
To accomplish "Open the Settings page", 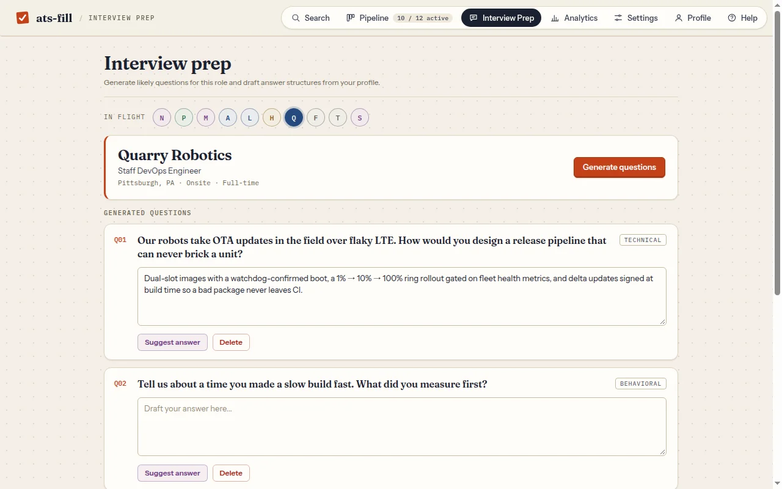I will coord(636,18).
